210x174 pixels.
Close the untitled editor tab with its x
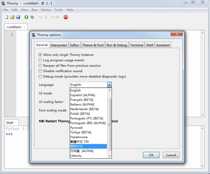click(25, 27)
